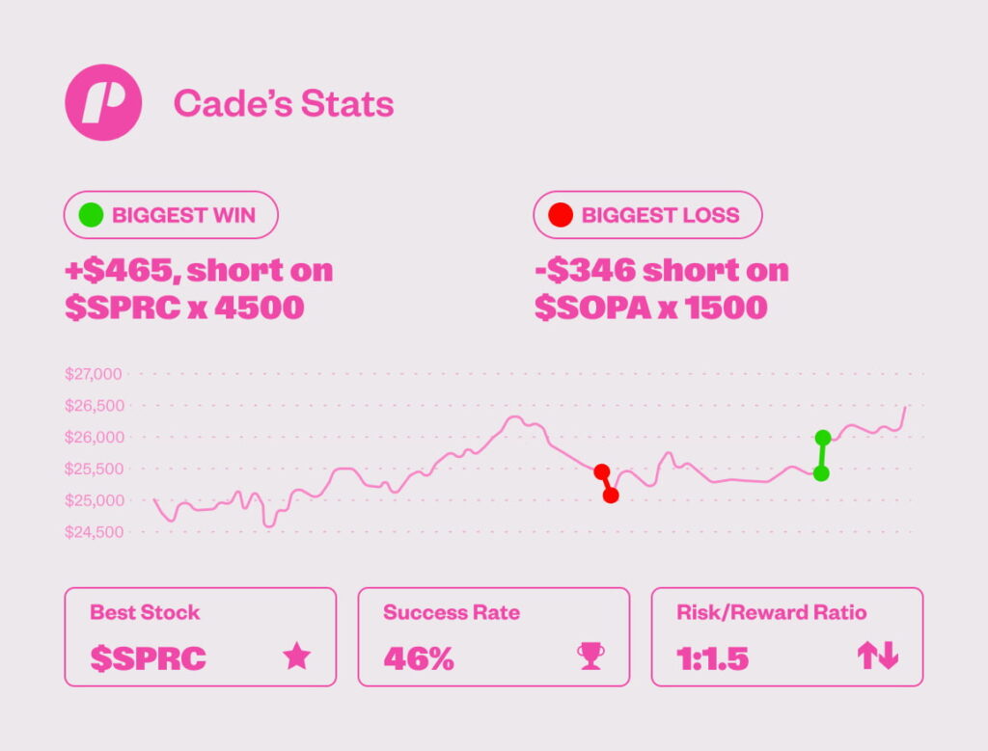988x751 pixels.
Task: Click the green dot in Biggest Win badge
Action: (91, 215)
